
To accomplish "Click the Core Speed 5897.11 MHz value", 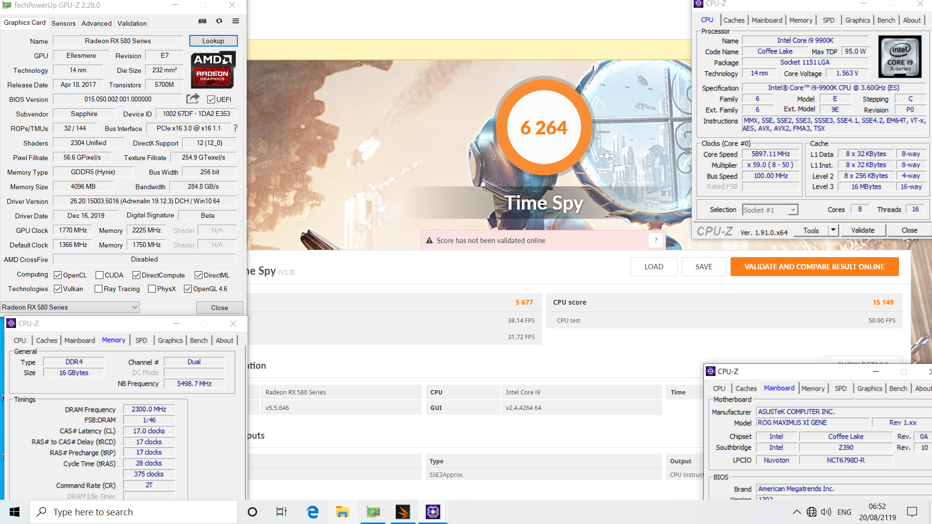I will tap(770, 154).
